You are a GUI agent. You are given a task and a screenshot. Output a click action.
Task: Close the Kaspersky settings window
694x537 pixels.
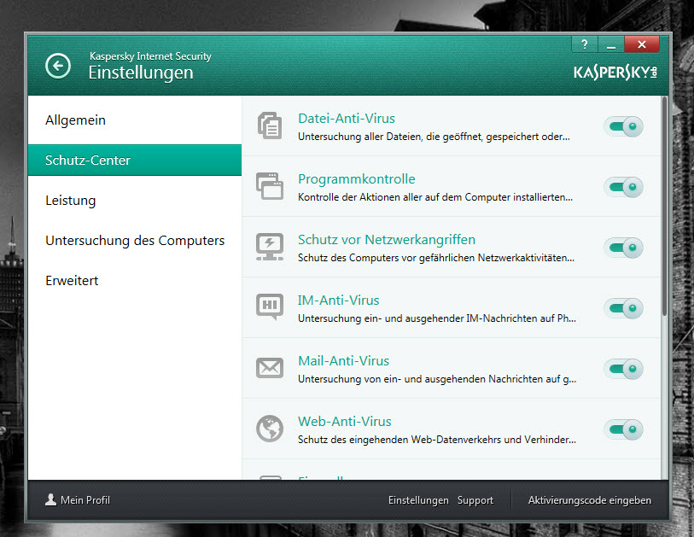[642, 44]
